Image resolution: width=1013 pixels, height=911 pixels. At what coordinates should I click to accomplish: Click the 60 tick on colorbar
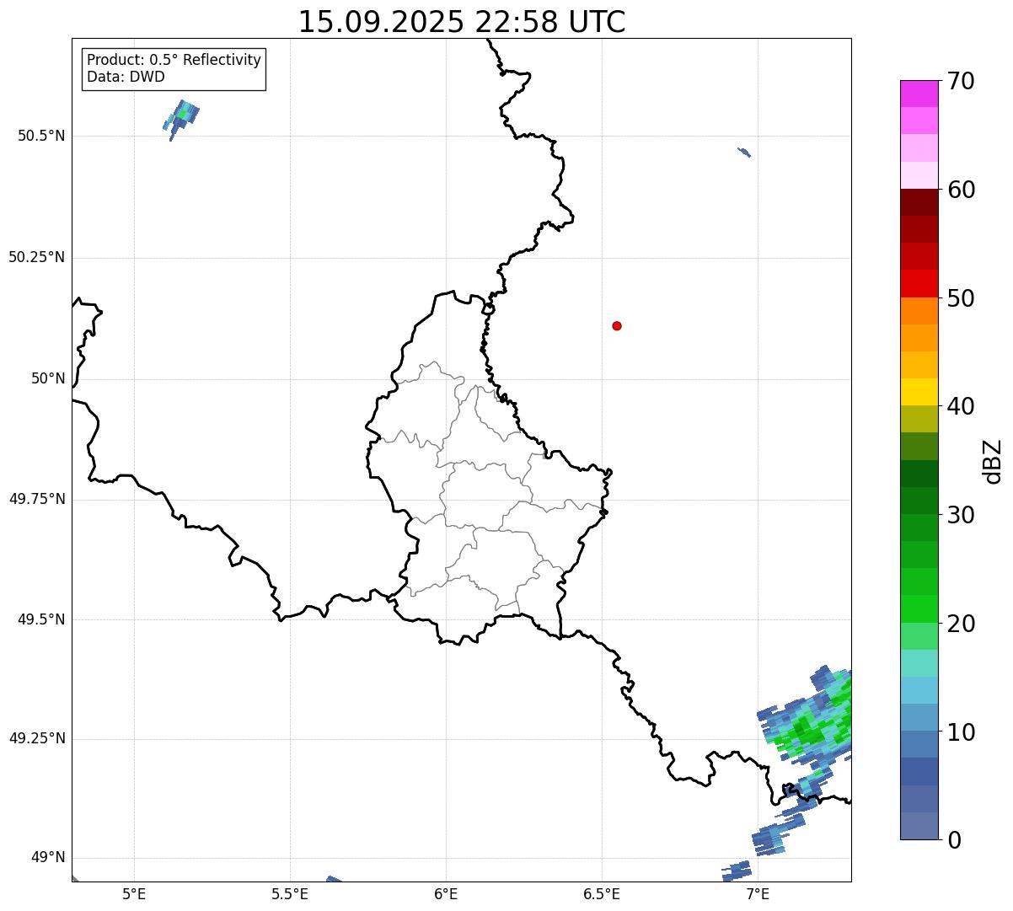[x=961, y=190]
